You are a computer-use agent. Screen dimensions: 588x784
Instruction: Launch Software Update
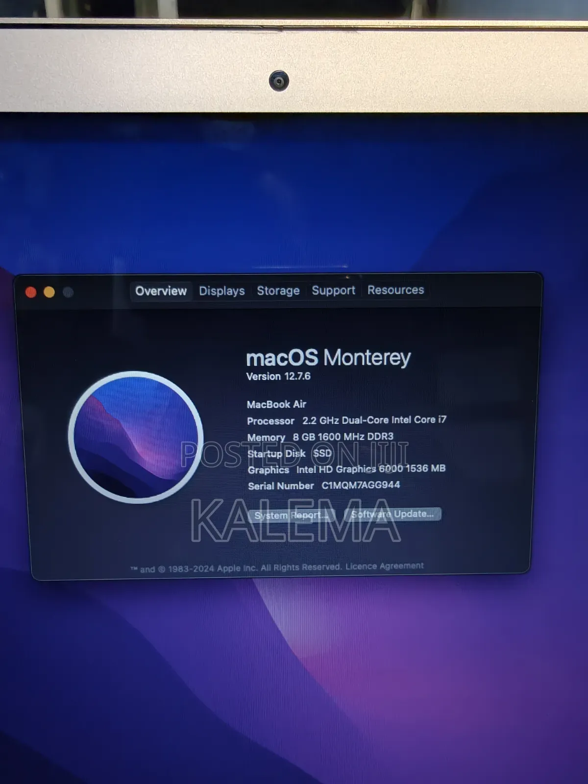click(392, 514)
